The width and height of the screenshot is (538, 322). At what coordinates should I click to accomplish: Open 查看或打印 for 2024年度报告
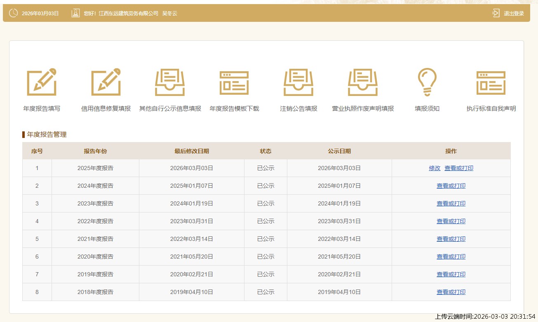[451, 186]
